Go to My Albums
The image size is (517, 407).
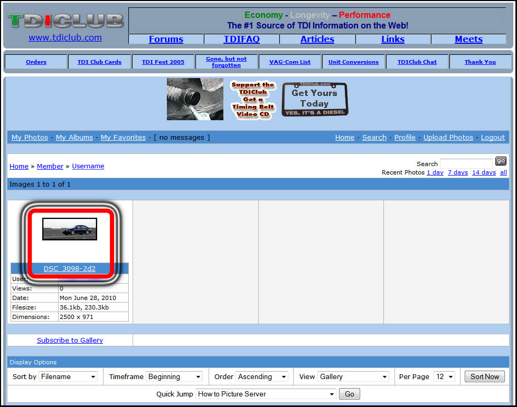click(74, 137)
